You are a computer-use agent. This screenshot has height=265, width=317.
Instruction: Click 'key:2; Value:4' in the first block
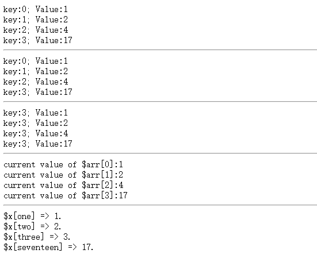point(36,30)
